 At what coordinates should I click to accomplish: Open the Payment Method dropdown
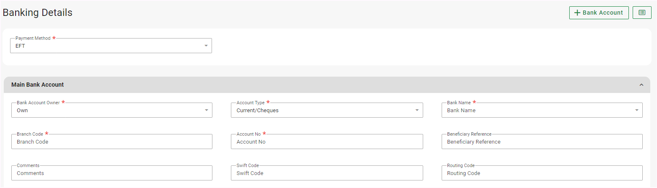(x=111, y=46)
